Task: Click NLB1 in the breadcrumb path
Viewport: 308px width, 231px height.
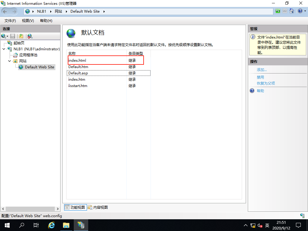Action: pos(42,11)
